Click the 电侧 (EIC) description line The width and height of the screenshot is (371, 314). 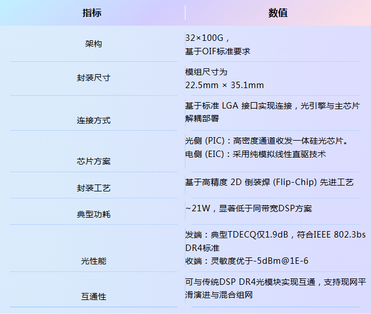[x=255, y=154]
